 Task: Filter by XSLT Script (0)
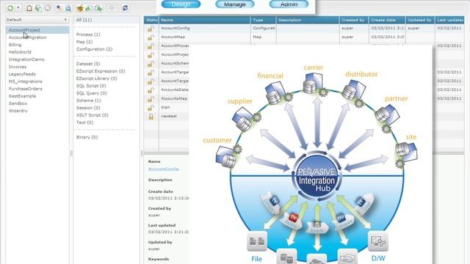[92, 115]
